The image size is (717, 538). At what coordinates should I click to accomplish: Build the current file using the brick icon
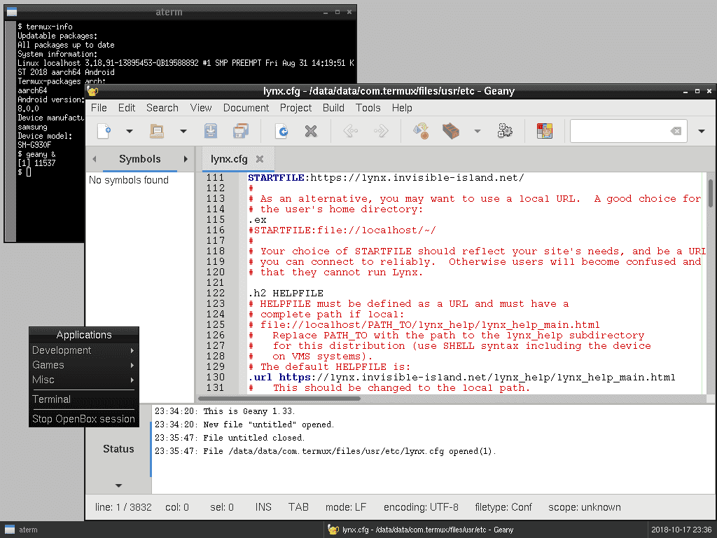tap(452, 131)
